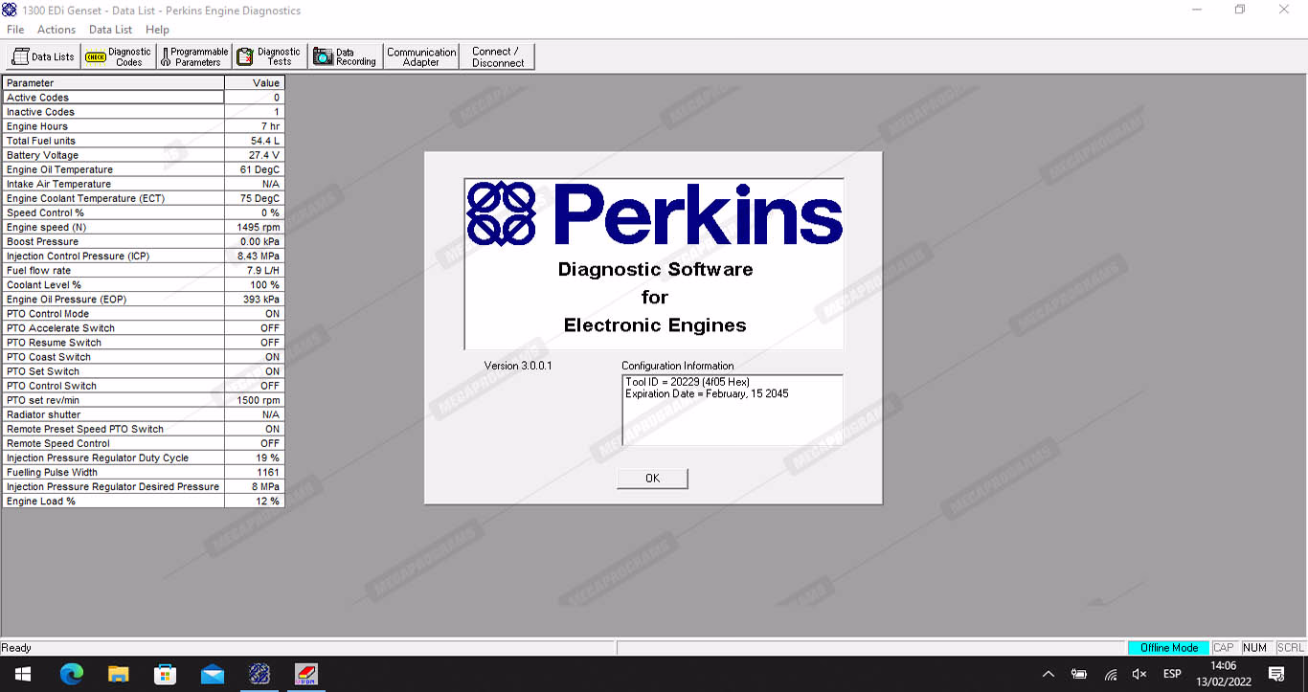1308x692 pixels.
Task: Open the notification center icon in the taskbar
Action: [1275, 675]
